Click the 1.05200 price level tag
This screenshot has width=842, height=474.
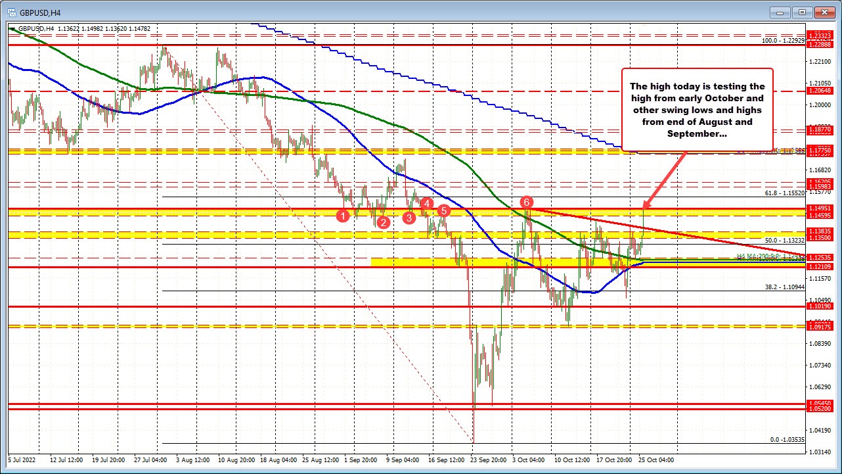pyautogui.click(x=820, y=410)
